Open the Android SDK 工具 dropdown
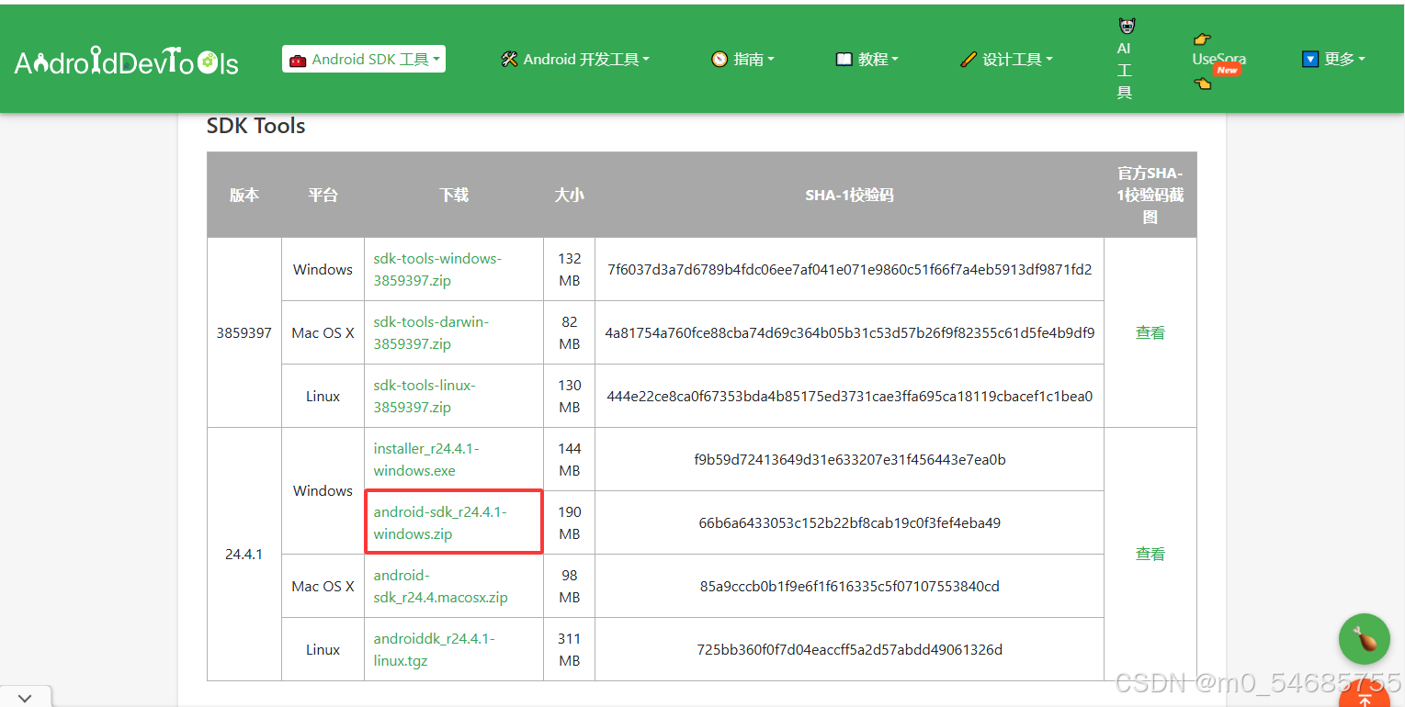Viewport: 1405px width, 707px height. pyautogui.click(x=364, y=59)
